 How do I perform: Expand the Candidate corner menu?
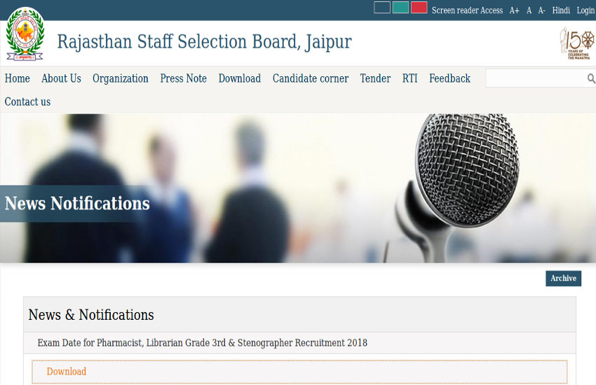310,78
